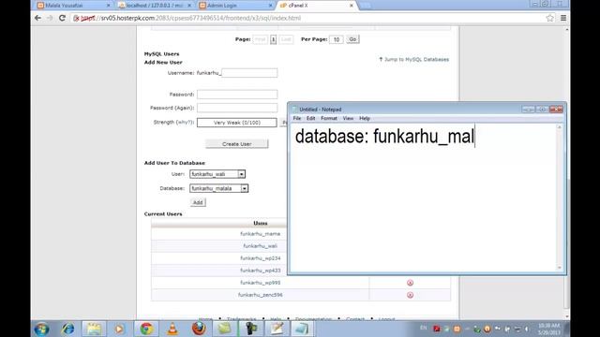Click the EN language indicator in tray
Viewport: 600px width, 337px height.
tap(423, 328)
